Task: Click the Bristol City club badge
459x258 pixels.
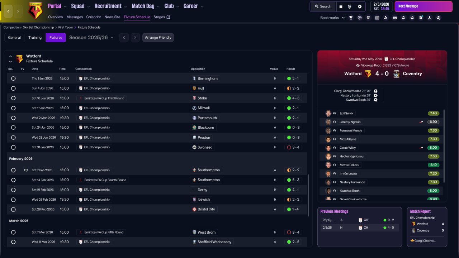Action: pyautogui.click(x=194, y=209)
